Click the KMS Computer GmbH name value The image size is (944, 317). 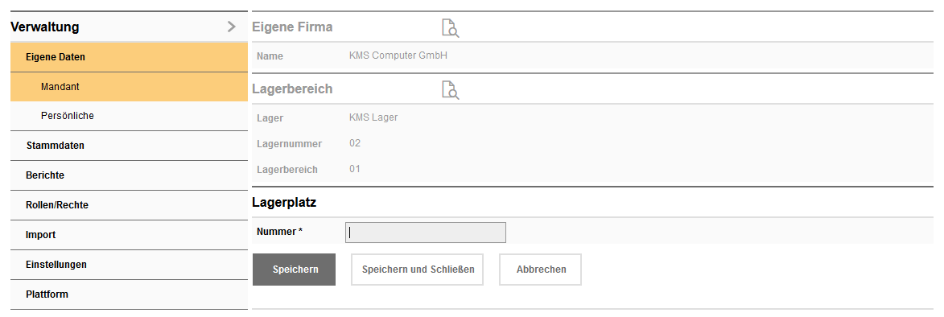click(398, 56)
